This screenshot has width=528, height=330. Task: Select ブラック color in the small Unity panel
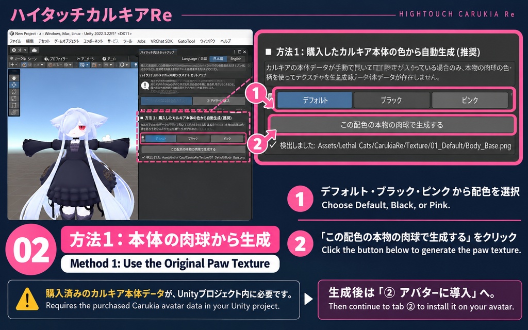pos(193,138)
